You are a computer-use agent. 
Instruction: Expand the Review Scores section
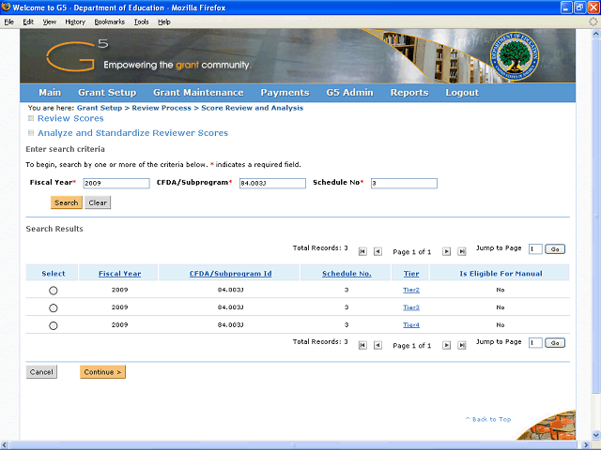pyautogui.click(x=31, y=119)
